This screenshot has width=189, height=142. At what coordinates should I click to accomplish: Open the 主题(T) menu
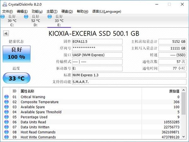52,11
